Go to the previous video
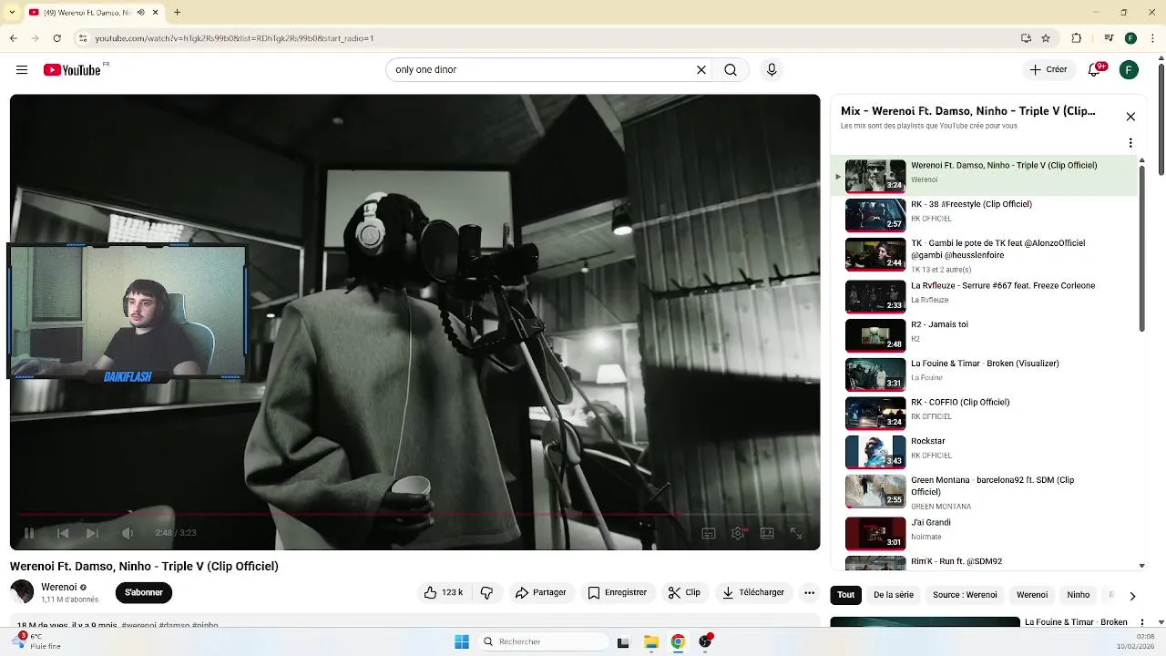The height and width of the screenshot is (656, 1166). [63, 533]
